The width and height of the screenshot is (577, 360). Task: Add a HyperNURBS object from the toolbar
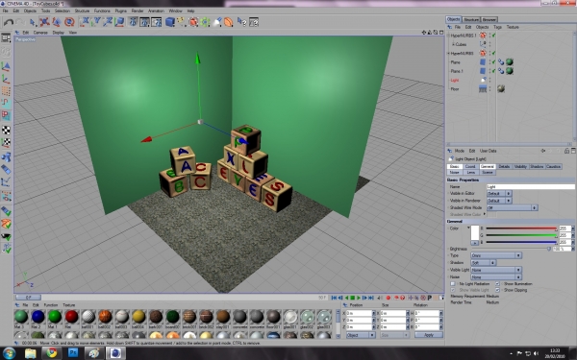(193, 22)
